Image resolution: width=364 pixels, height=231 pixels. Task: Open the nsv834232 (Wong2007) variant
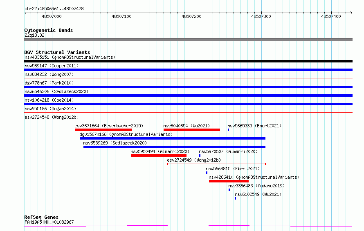(x=49, y=74)
